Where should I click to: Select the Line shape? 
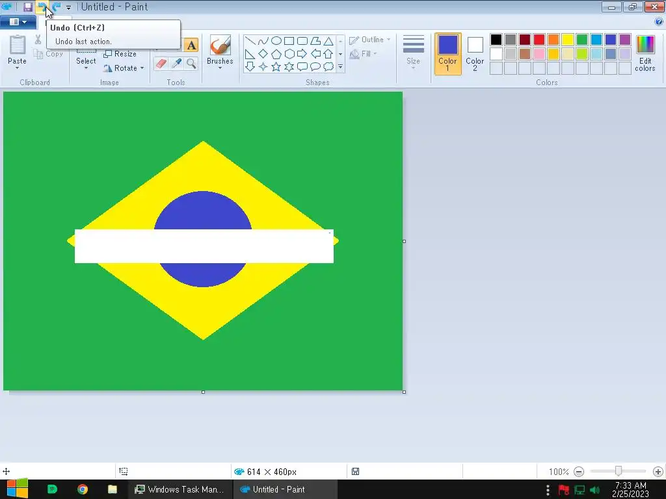pyautogui.click(x=250, y=41)
